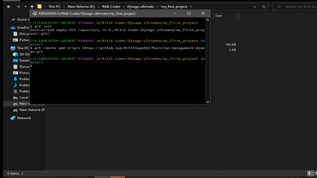Go forward in File Explorer
The height and width of the screenshot is (178, 317).
coord(18,6)
